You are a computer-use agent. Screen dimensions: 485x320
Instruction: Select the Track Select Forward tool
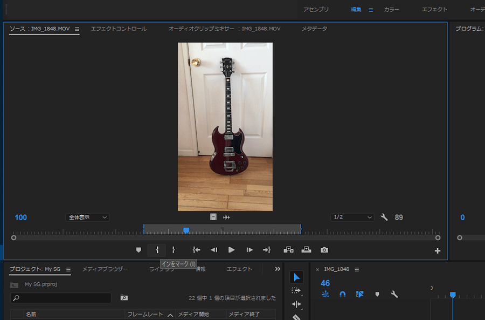click(296, 290)
